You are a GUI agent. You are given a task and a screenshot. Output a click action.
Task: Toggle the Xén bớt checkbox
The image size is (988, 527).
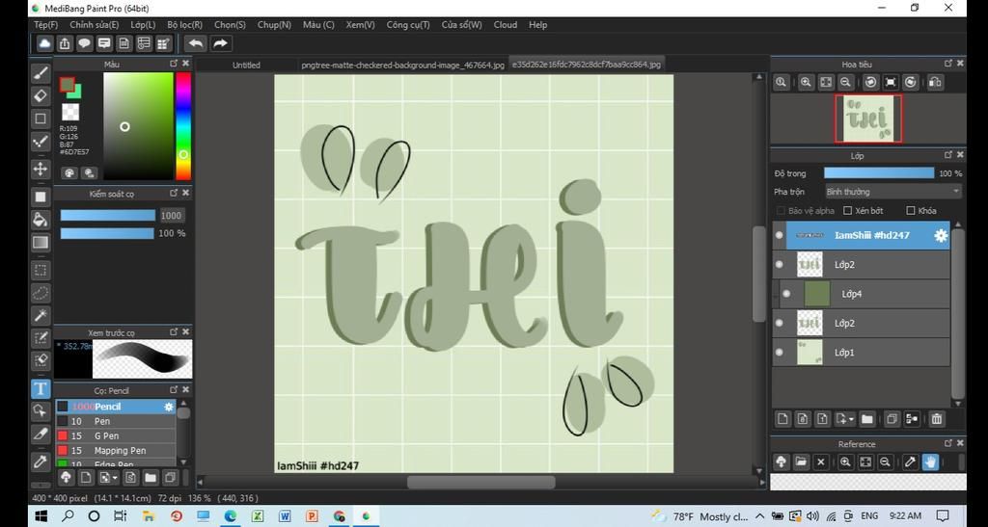pyautogui.click(x=848, y=211)
